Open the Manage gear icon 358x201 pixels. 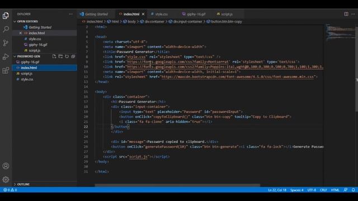[x=6, y=180]
